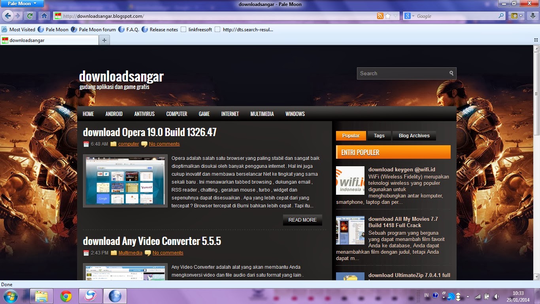The height and width of the screenshot is (304, 540).
Task: Open the search engine selector dropdown
Action: 409,16
